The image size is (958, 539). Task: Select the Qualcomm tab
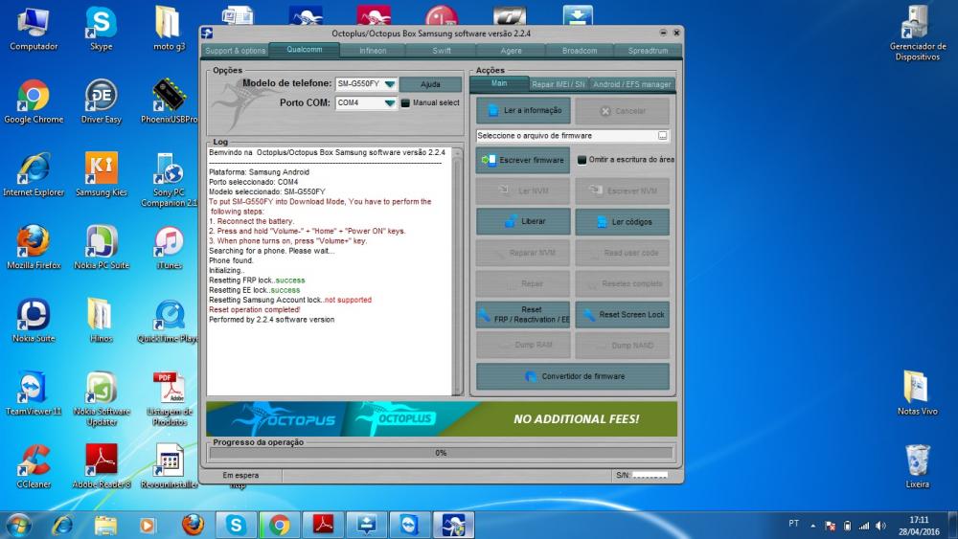(305, 50)
